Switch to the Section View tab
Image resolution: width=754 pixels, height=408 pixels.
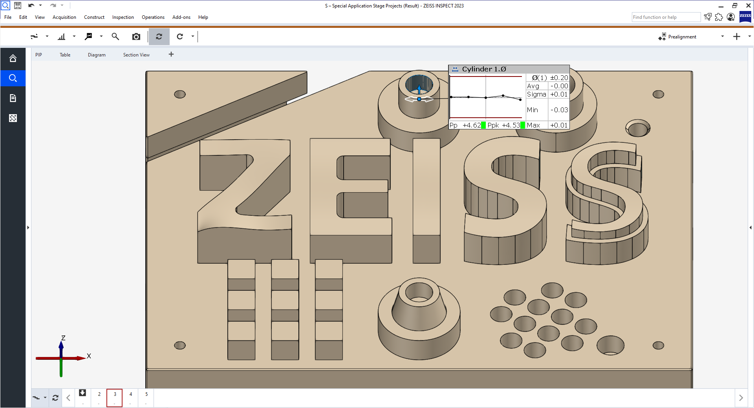136,55
